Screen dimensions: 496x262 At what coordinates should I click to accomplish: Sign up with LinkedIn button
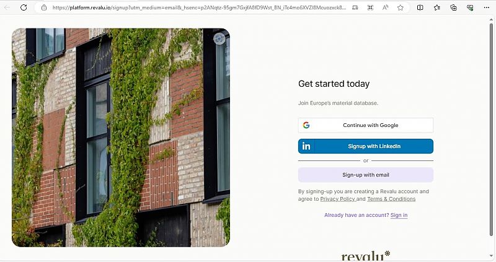[x=366, y=146]
